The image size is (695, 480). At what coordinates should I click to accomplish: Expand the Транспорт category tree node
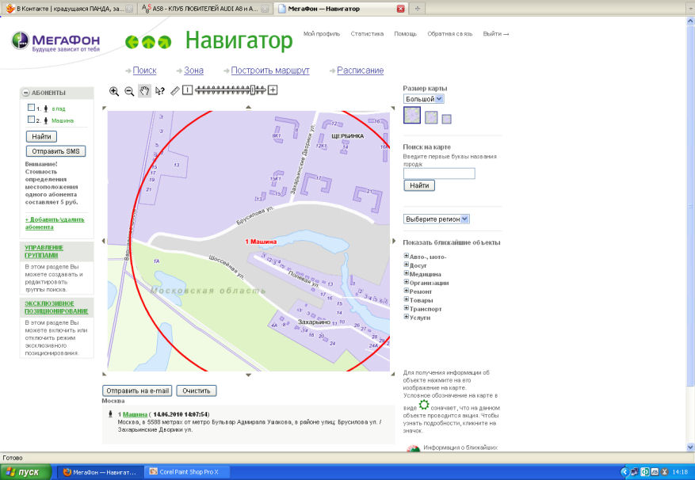pos(407,308)
